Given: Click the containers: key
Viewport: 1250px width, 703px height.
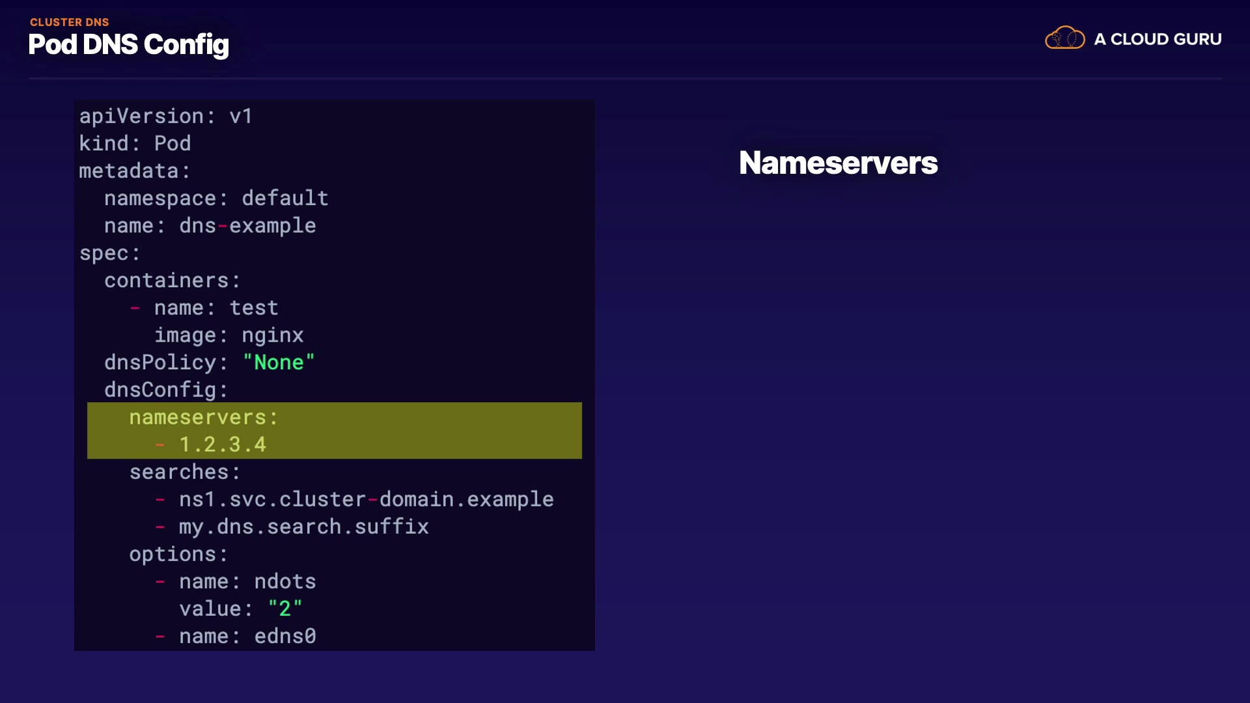Looking at the screenshot, I should (172, 281).
